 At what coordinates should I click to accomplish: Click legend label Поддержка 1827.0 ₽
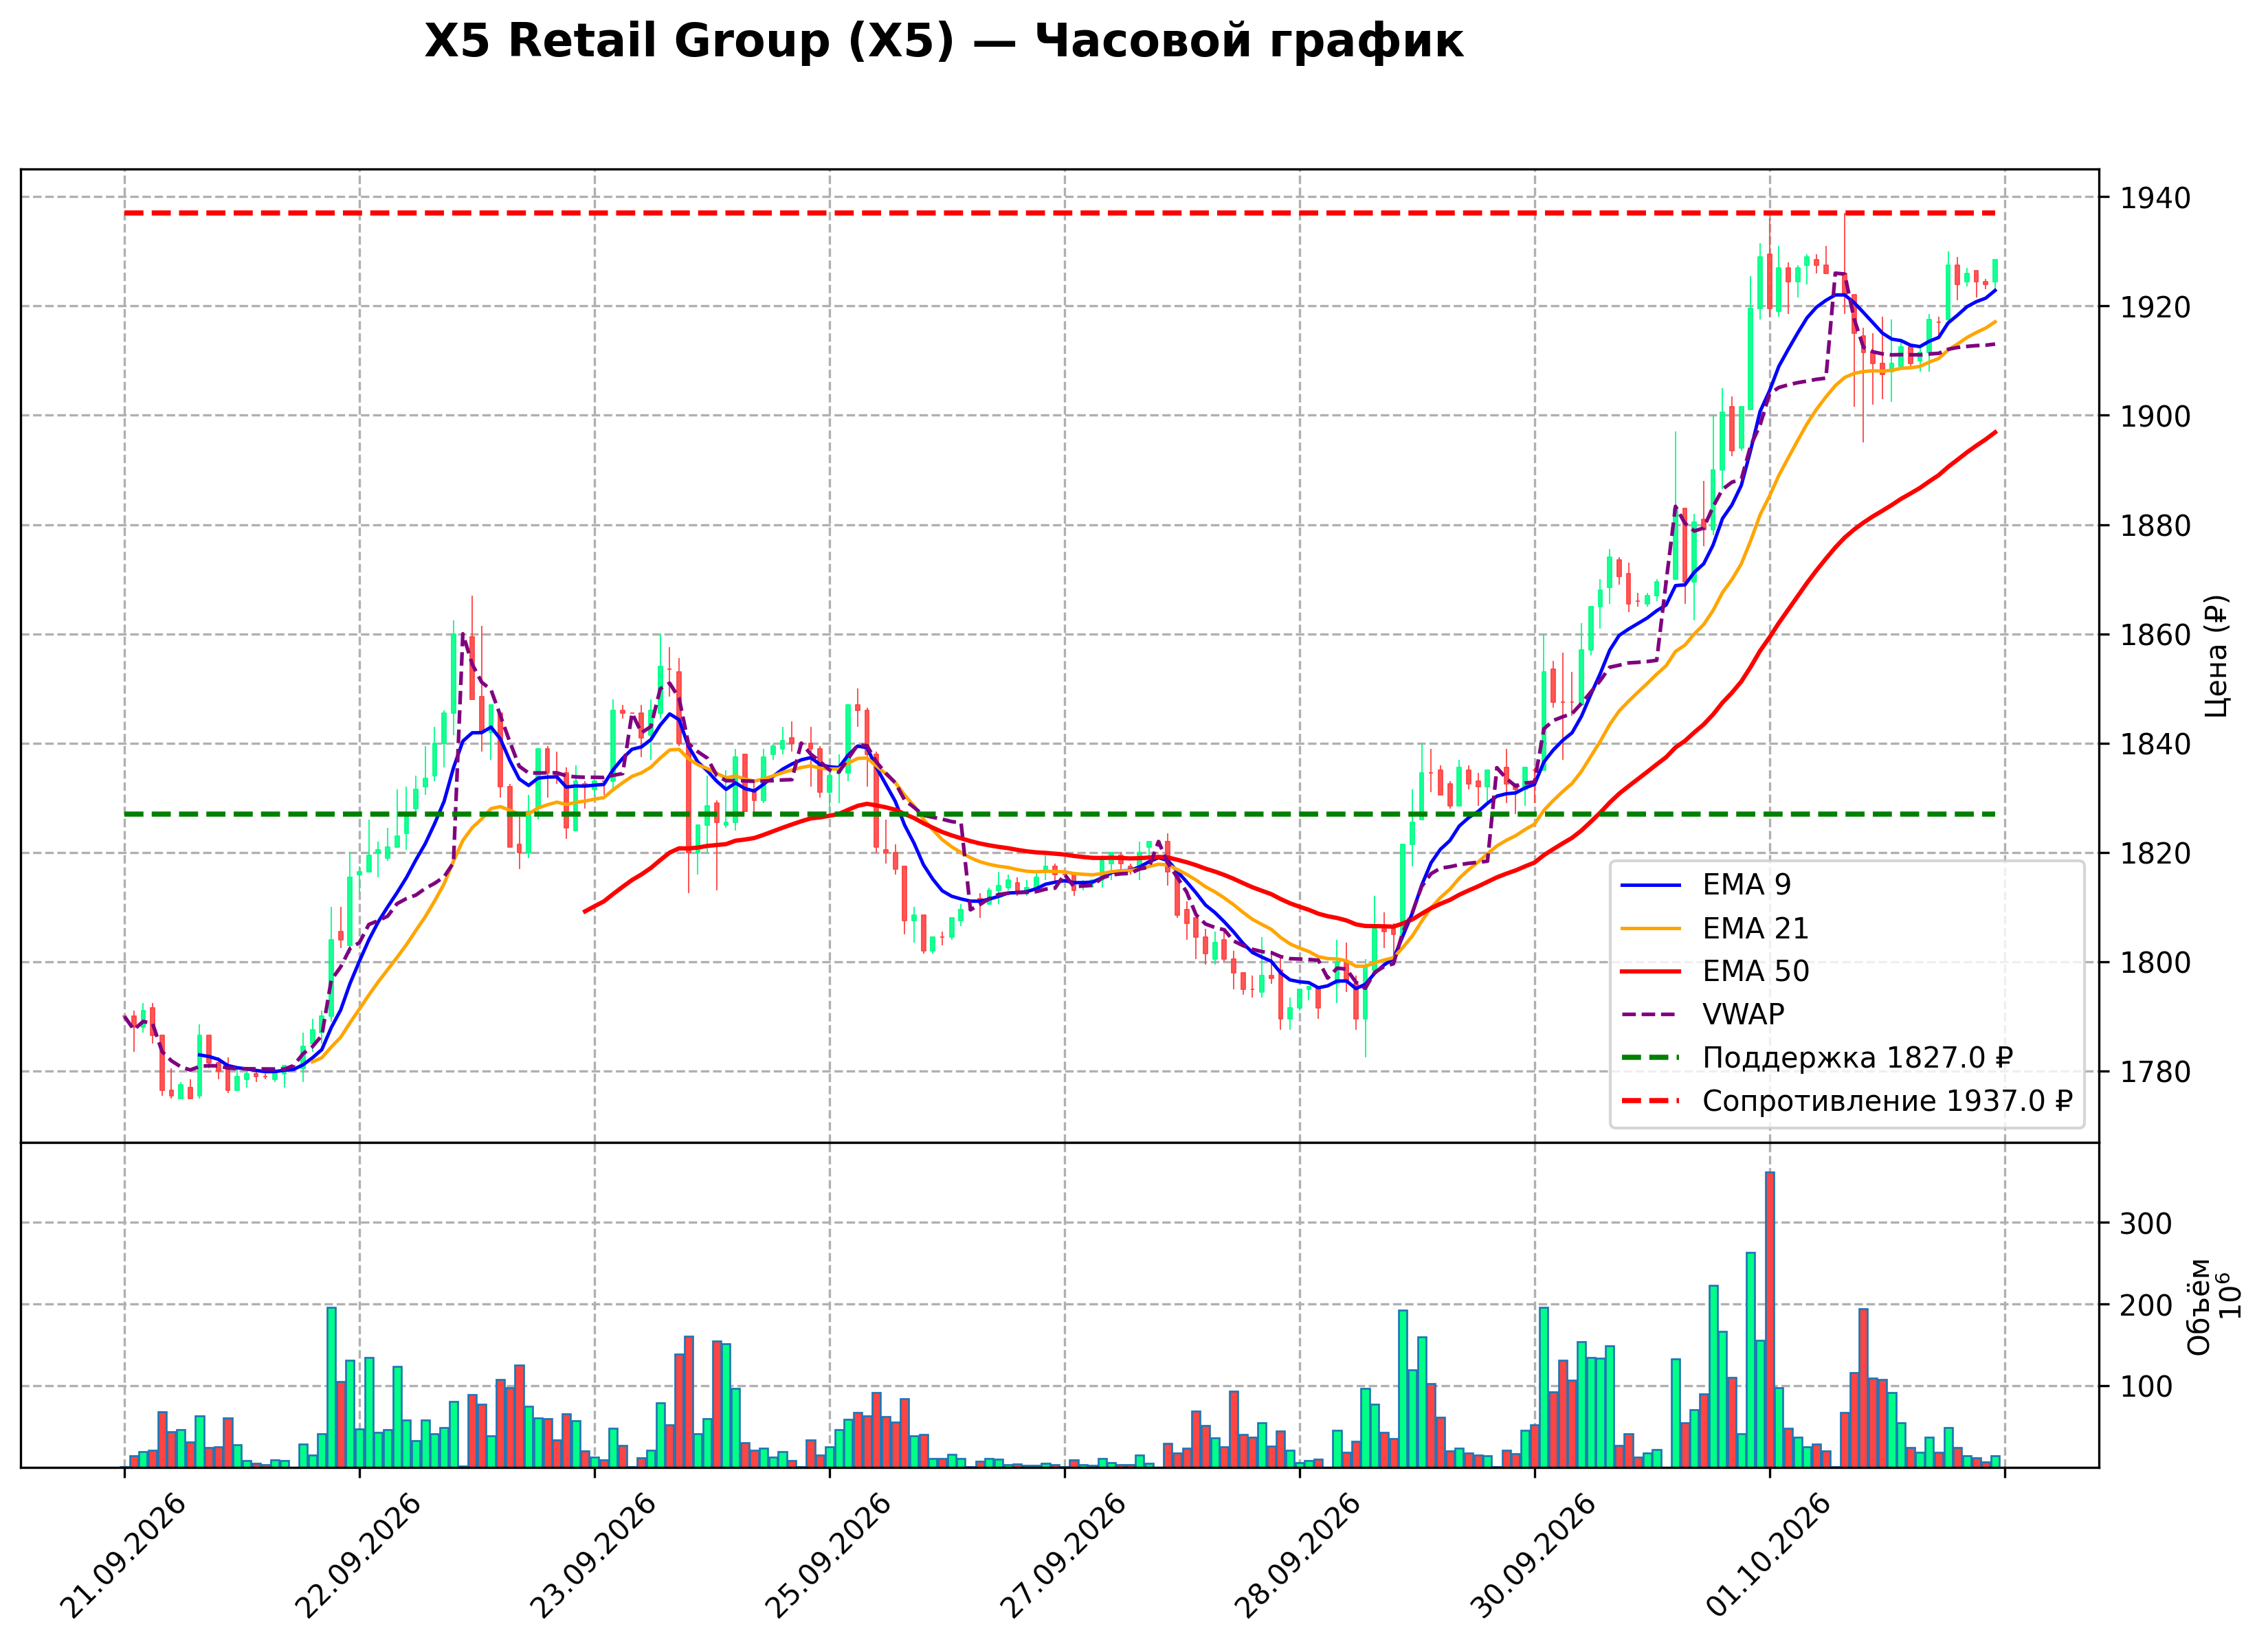(1857, 1057)
